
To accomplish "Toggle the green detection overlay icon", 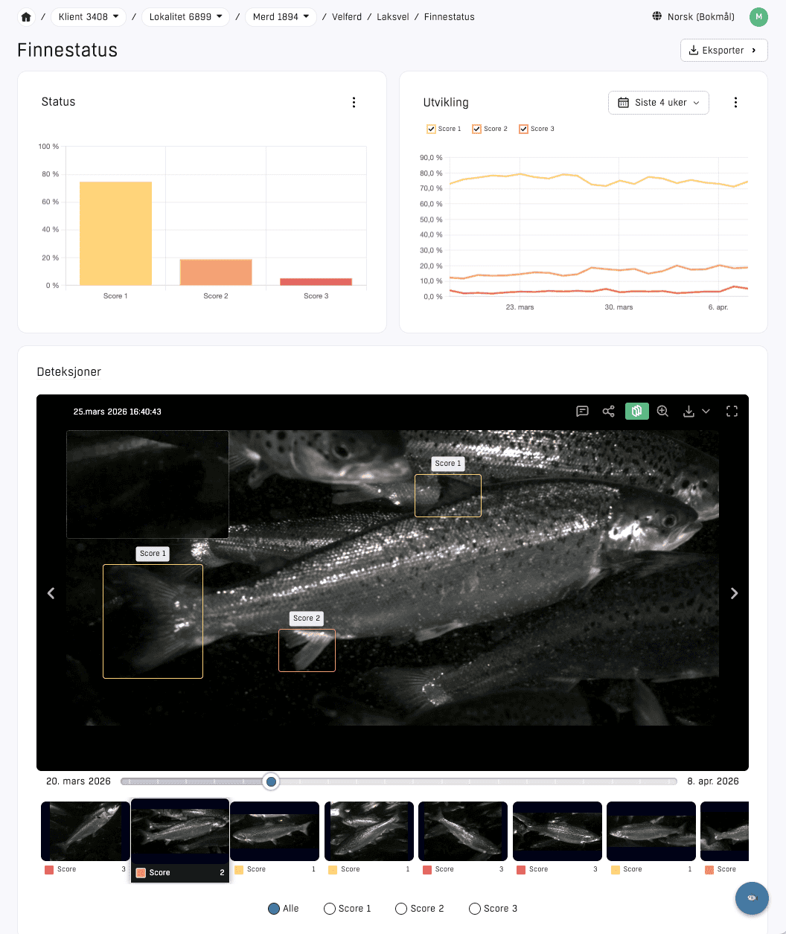I will [x=636, y=412].
